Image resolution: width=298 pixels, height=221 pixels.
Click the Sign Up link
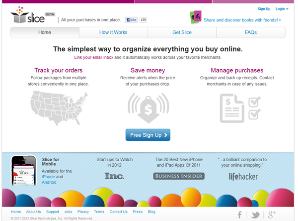point(264,9)
